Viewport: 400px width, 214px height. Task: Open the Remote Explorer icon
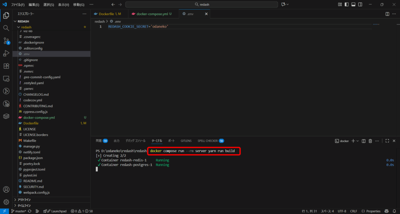(6, 79)
